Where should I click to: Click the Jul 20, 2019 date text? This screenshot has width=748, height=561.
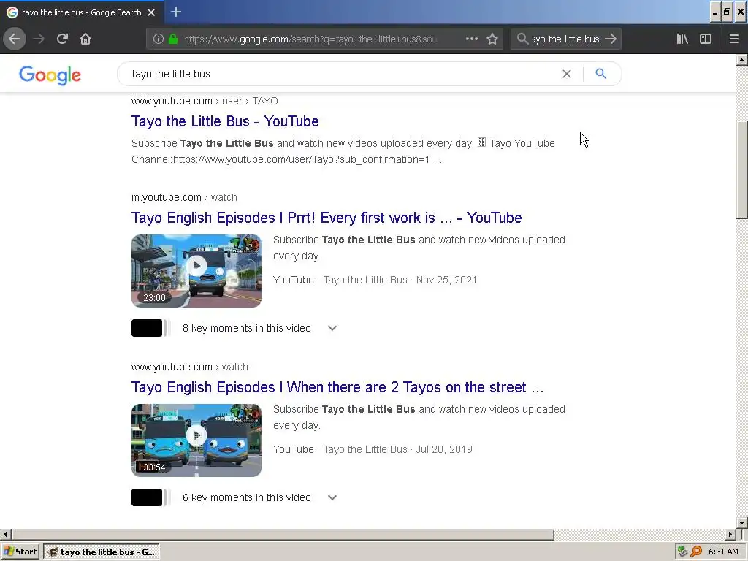(x=444, y=449)
